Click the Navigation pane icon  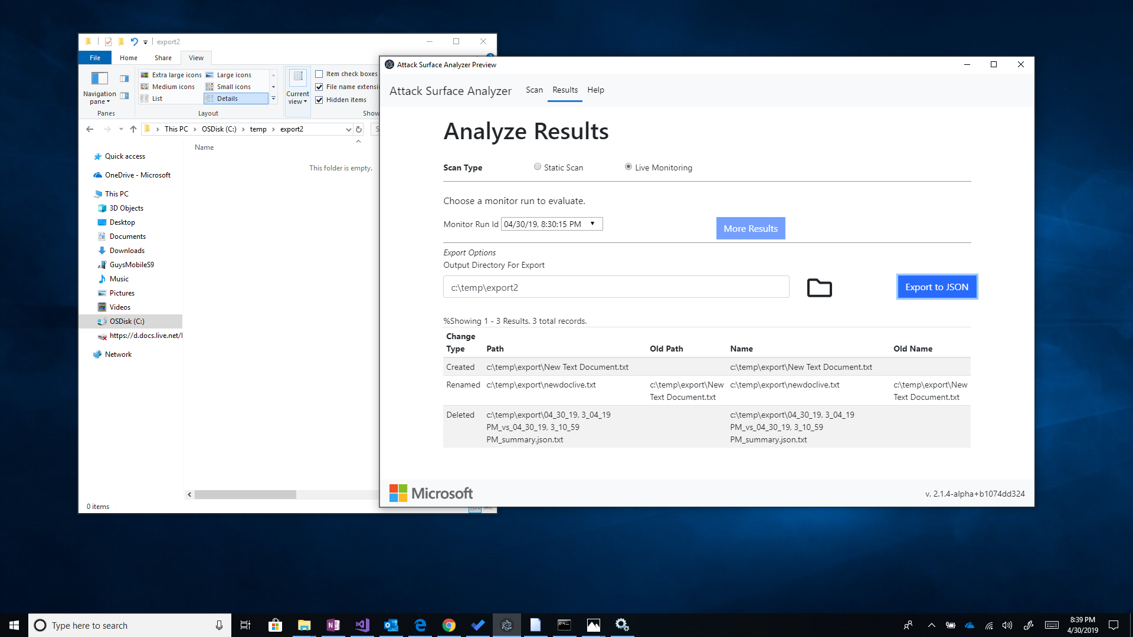(x=99, y=78)
